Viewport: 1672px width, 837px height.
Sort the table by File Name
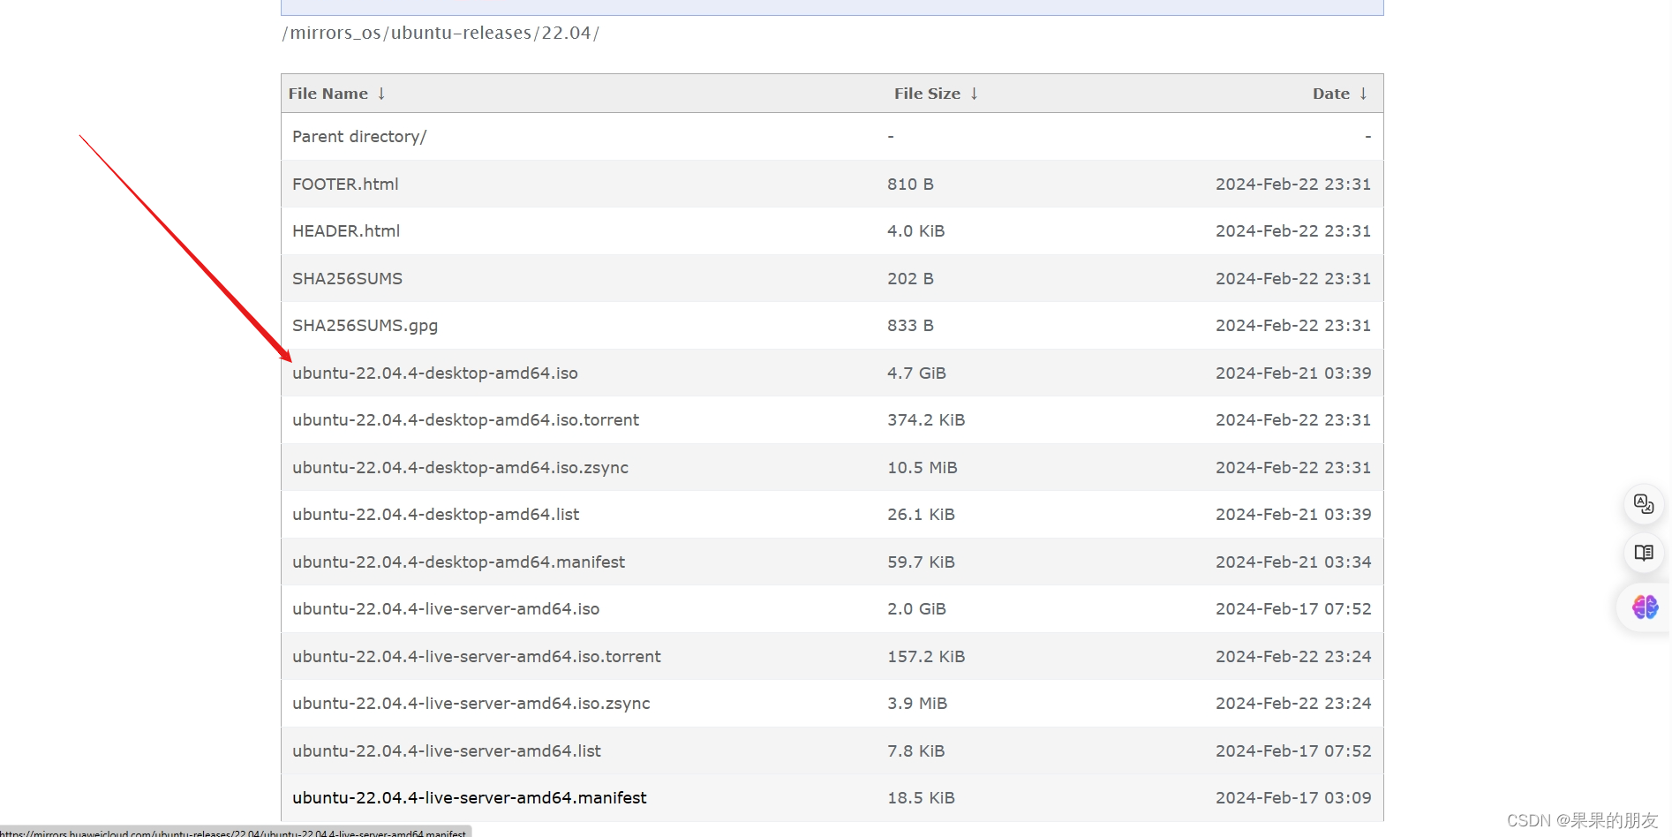[x=336, y=93]
